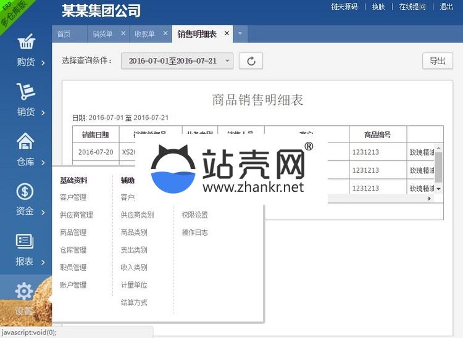Image resolution: width=463 pixels, height=338 pixels.
Task: Click the 导出 export button
Action: [x=437, y=60]
